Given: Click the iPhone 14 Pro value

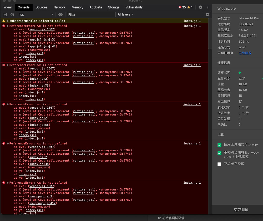Looking at the screenshot, I should (249, 18).
